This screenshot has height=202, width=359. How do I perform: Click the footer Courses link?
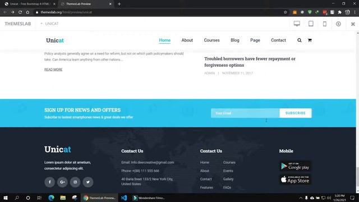(229, 162)
